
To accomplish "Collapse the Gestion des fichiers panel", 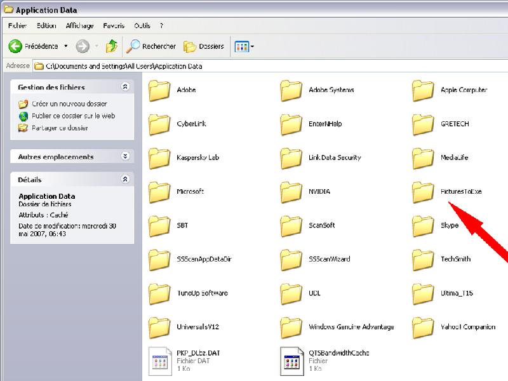I will click(x=125, y=86).
